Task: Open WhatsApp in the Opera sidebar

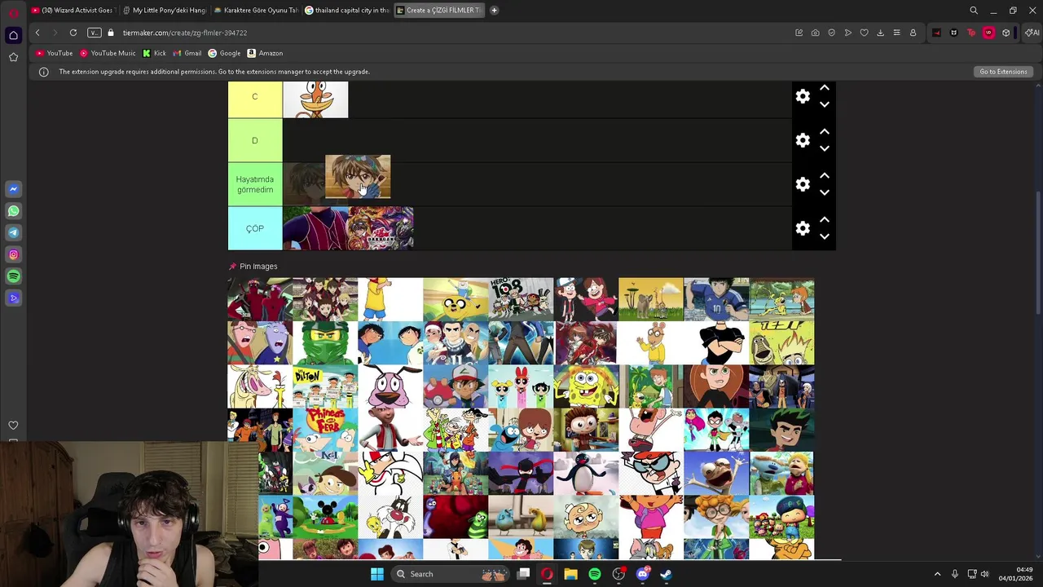Action: click(13, 211)
